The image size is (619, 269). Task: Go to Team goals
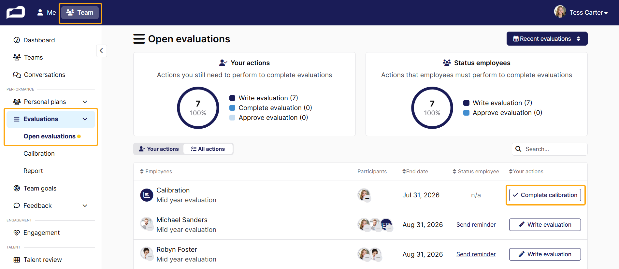[40, 188]
